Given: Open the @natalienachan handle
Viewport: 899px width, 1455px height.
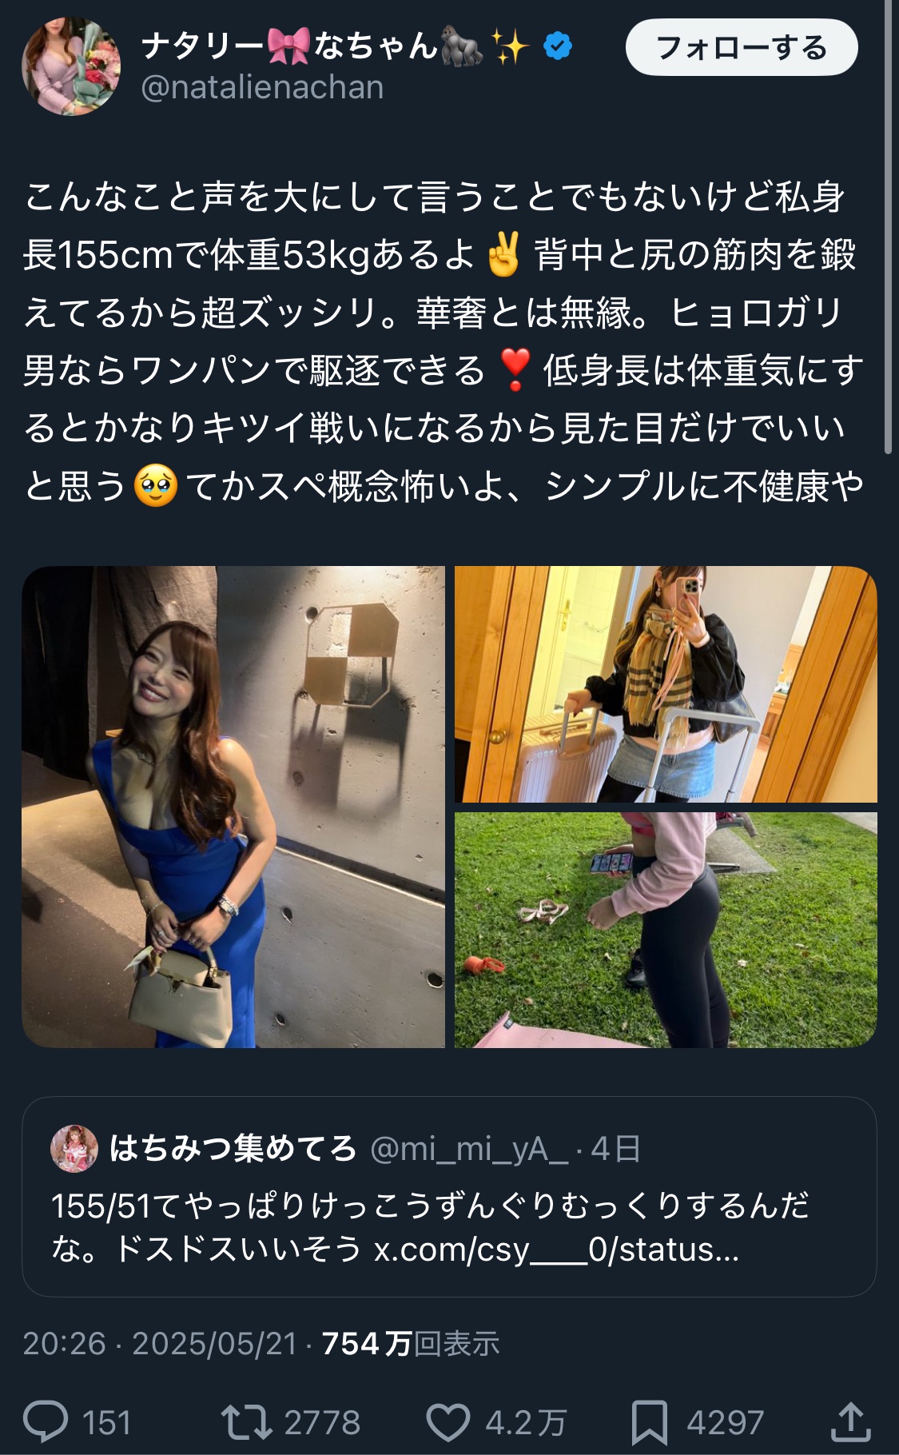Looking at the screenshot, I should [x=262, y=87].
